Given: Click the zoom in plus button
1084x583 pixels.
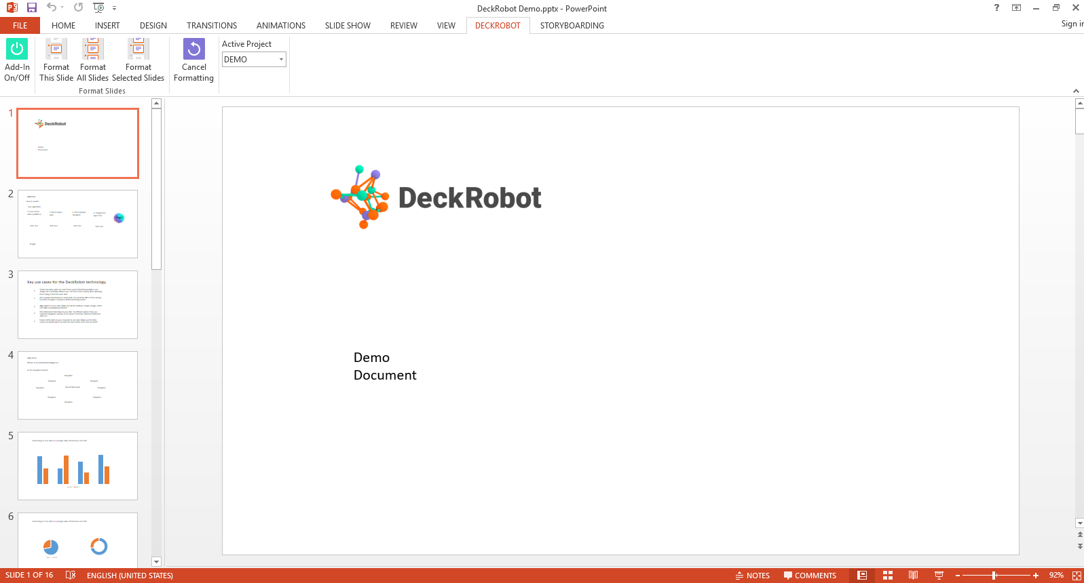Looking at the screenshot, I should (x=1036, y=576).
